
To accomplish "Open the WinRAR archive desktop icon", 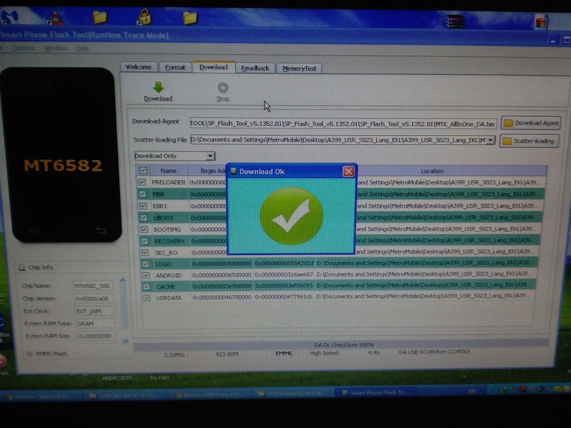I will [x=455, y=21].
